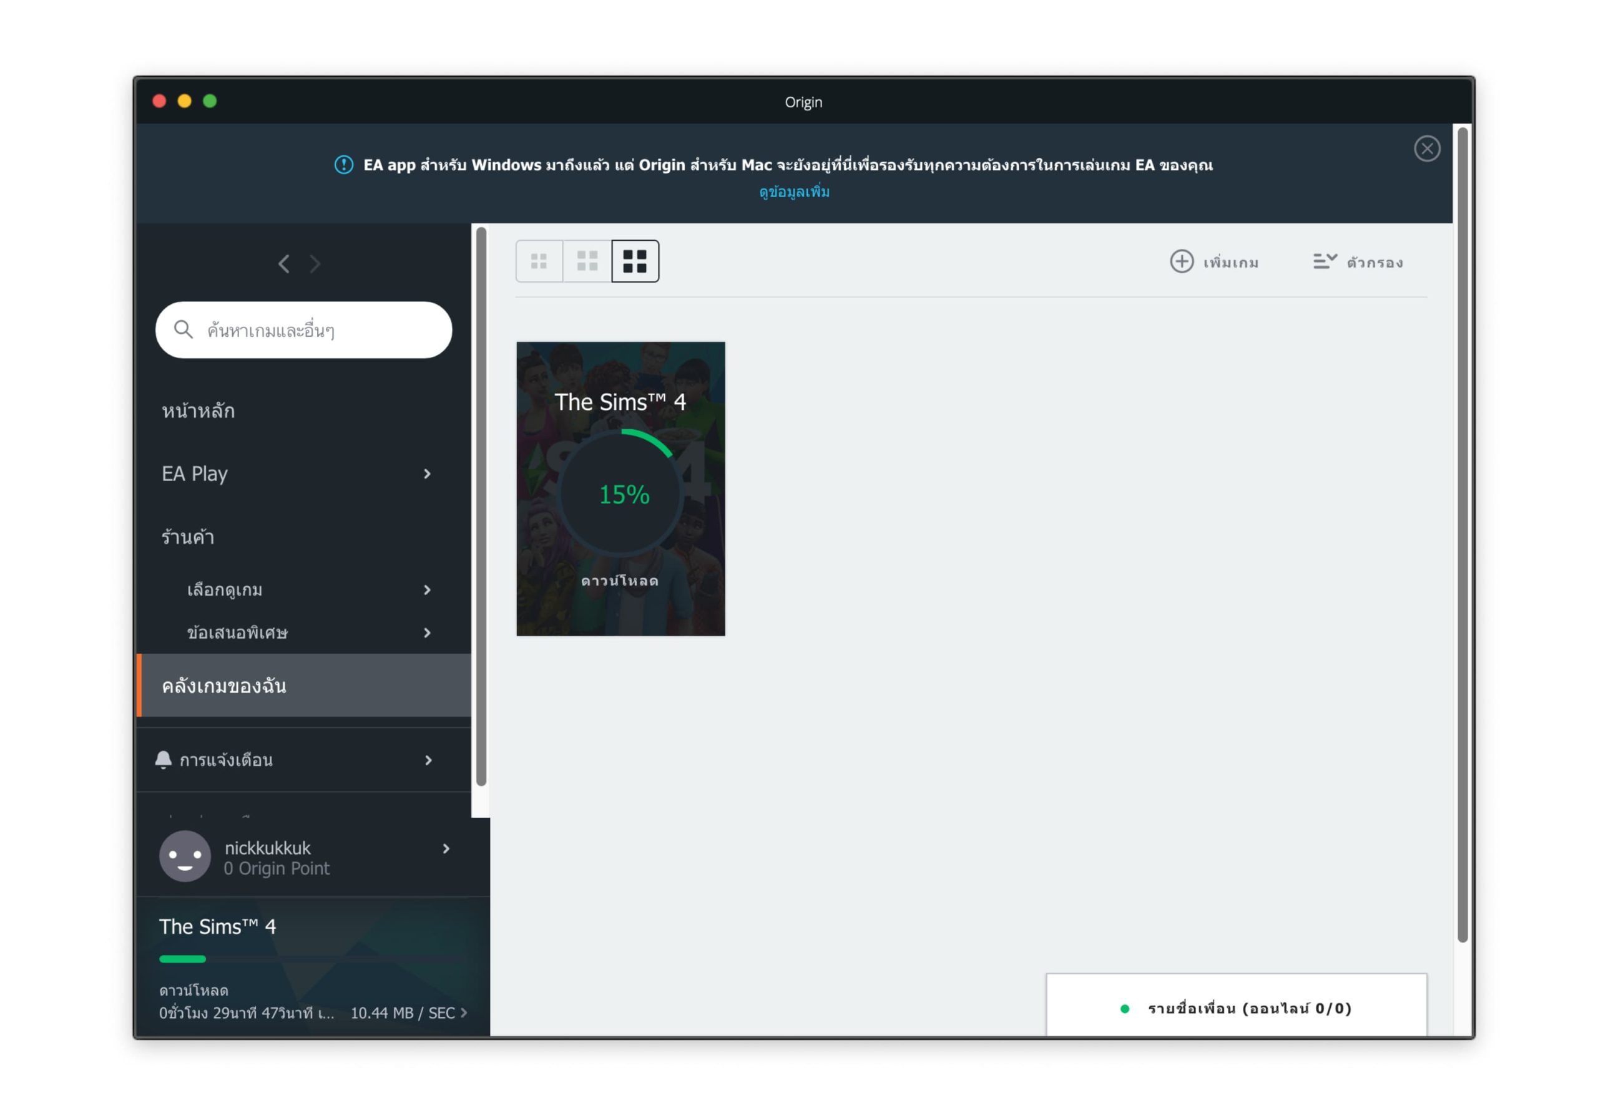
Task: Open the filter icon menu
Action: pyautogui.click(x=1325, y=261)
